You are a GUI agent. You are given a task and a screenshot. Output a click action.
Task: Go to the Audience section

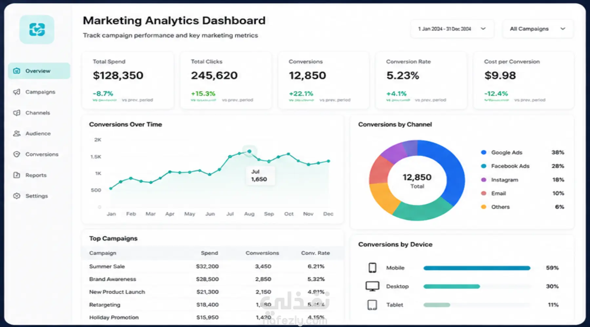(x=39, y=133)
